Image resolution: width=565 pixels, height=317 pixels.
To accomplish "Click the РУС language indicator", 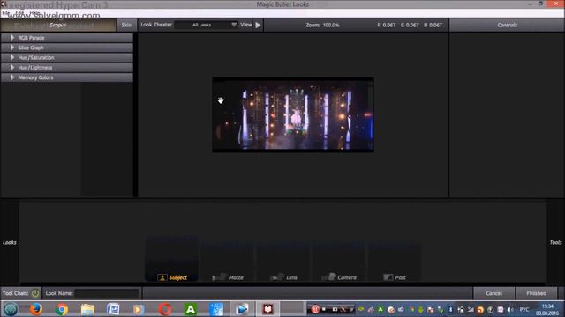I will point(524,309).
